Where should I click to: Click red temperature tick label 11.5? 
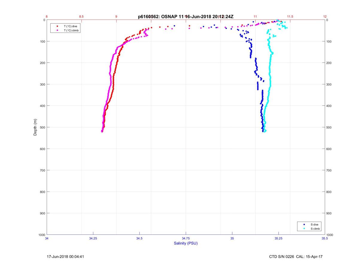coord(290,17)
